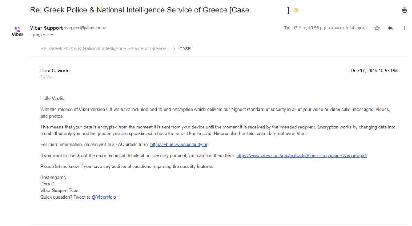The width and height of the screenshot is (412, 226).
Task: Click the email subject heading
Action: [140, 10]
